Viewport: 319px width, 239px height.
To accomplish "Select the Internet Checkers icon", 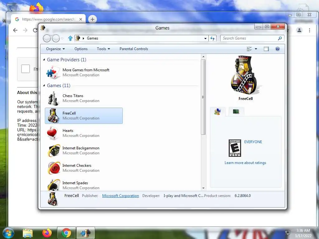I will pos(54,168).
